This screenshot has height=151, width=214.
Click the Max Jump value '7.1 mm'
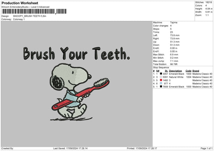tap(174, 61)
